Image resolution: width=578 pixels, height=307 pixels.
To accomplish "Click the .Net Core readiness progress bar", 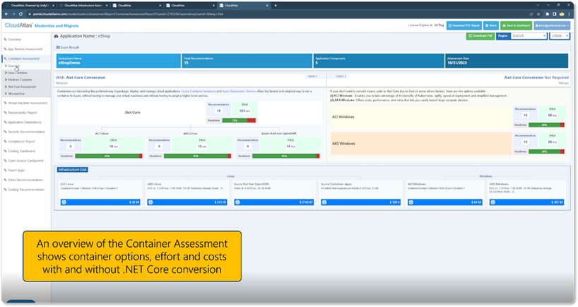I will 239,120.
